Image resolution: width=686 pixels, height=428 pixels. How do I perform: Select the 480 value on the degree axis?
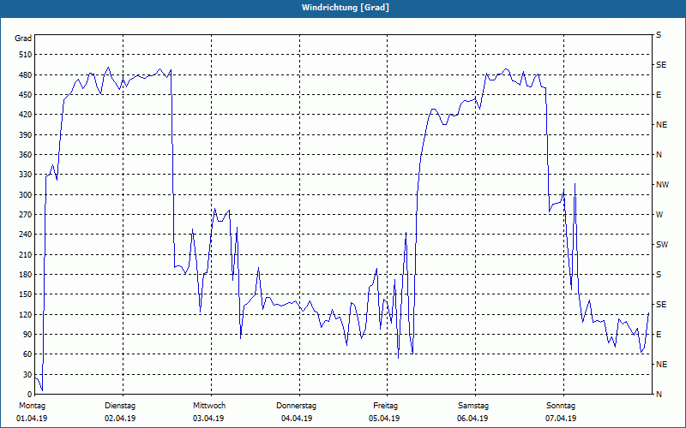click(26, 74)
